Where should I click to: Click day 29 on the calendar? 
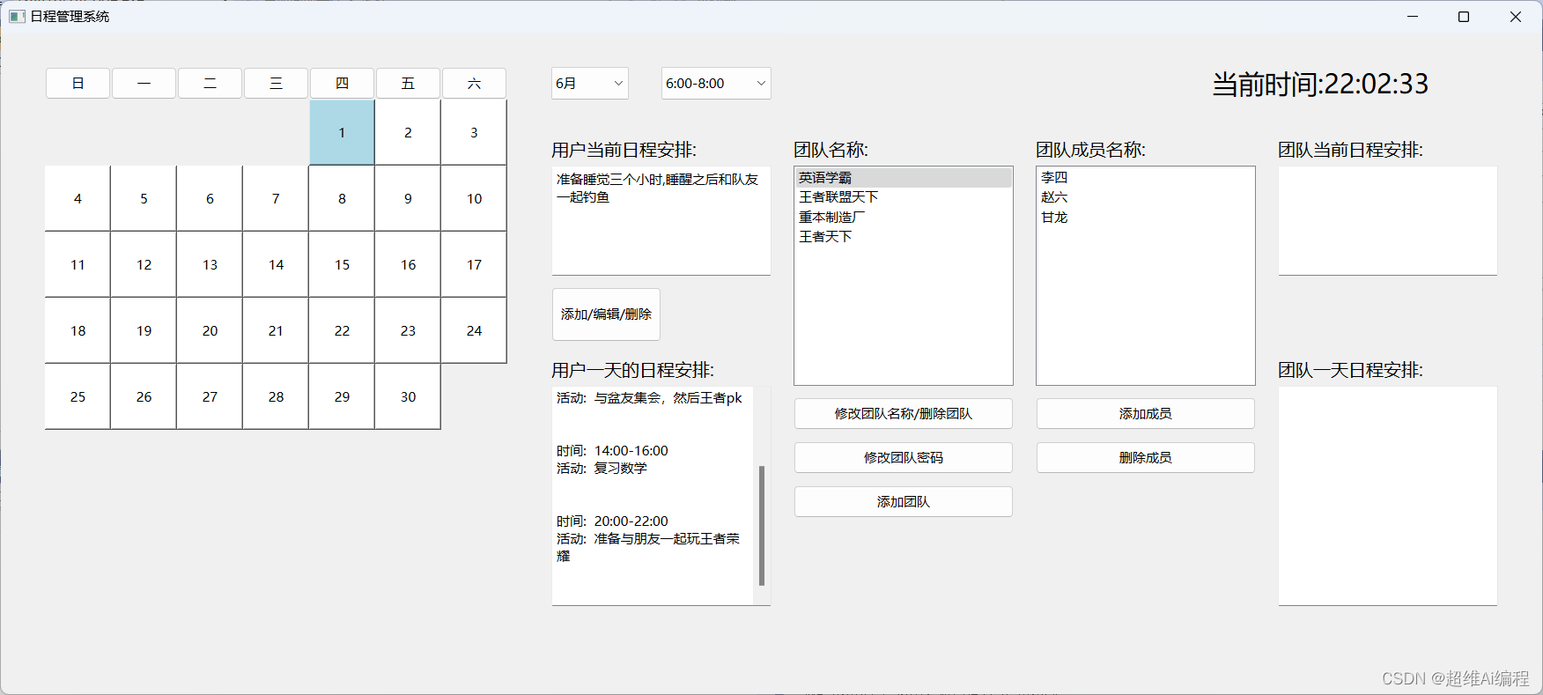click(x=342, y=397)
